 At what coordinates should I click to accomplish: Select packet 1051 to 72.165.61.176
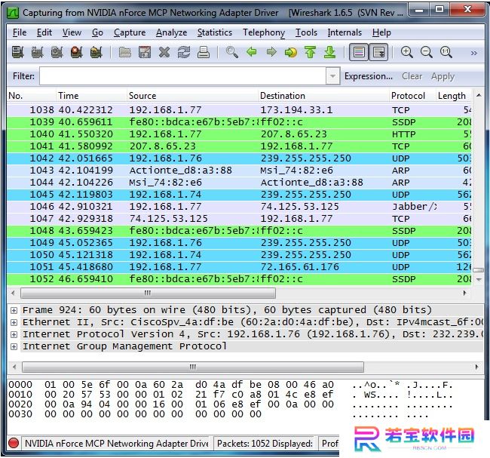coord(239,267)
